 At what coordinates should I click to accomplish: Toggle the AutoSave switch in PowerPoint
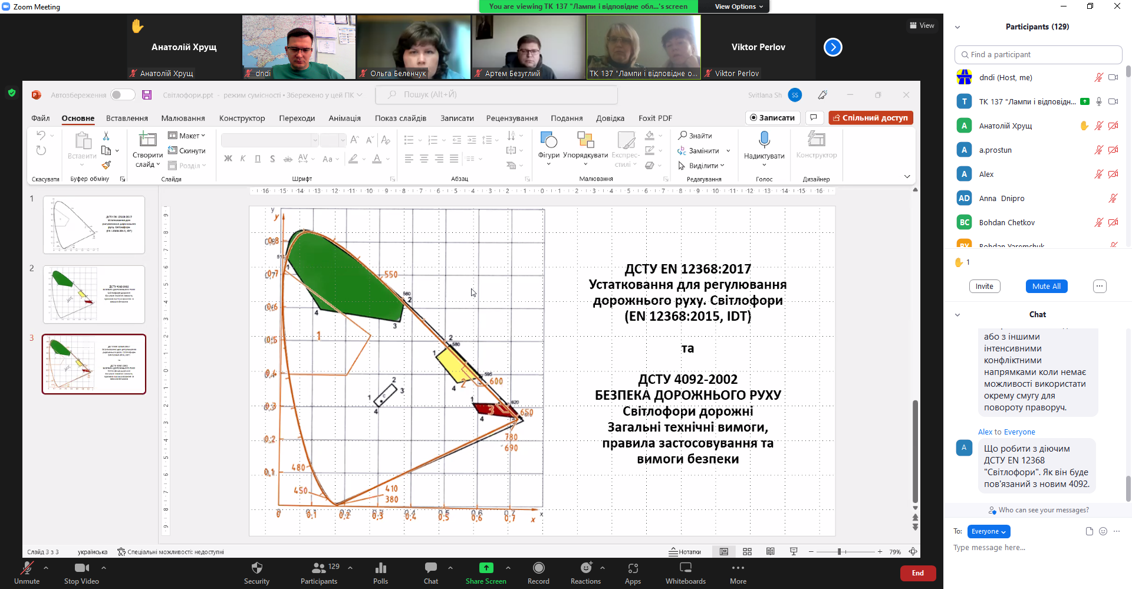(x=123, y=95)
